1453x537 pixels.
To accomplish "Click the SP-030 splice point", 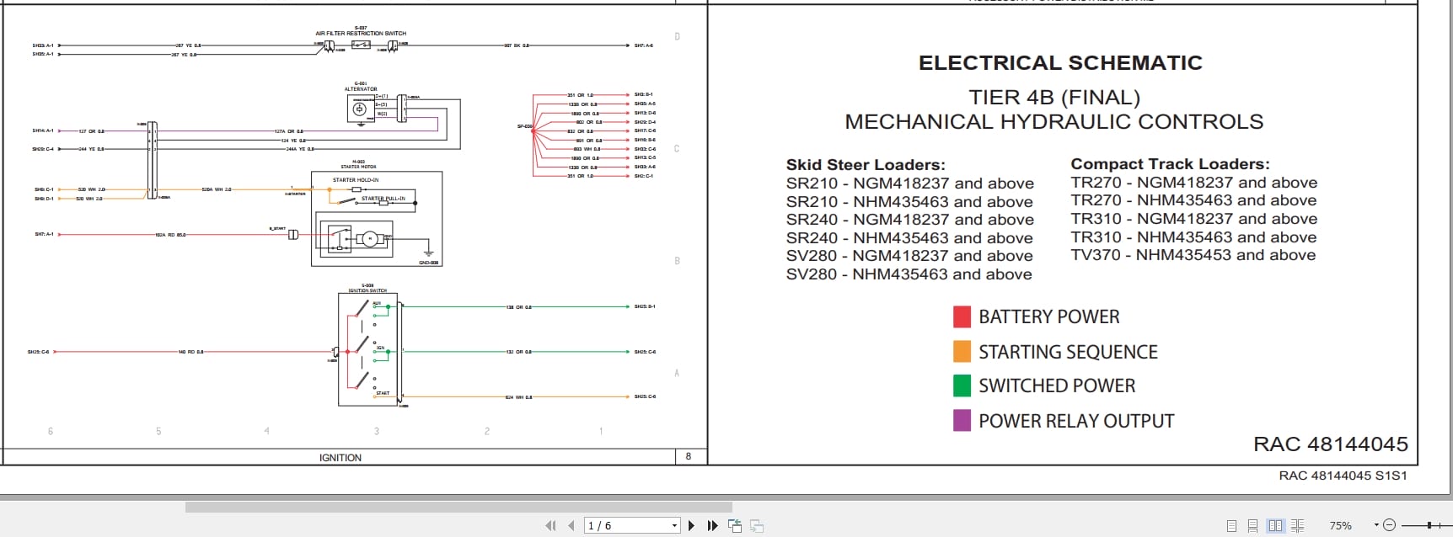I will click(x=532, y=130).
